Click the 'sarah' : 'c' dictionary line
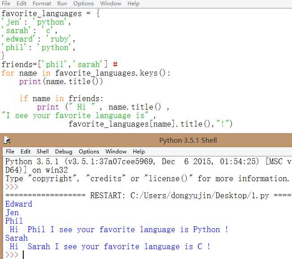 tap(30, 30)
